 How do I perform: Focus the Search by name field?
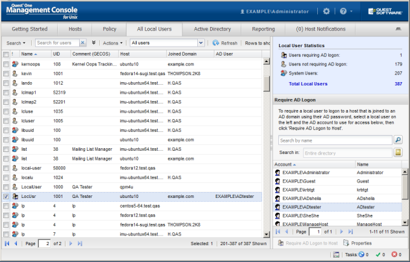coord(335,140)
